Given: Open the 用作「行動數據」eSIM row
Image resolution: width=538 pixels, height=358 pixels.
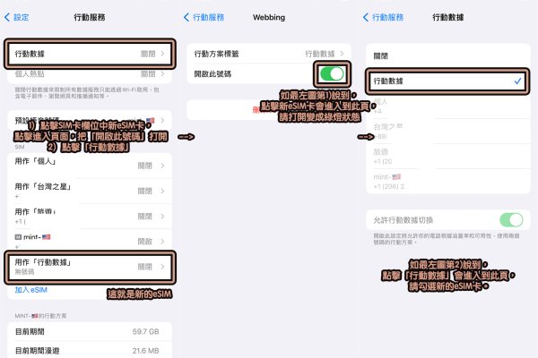Looking at the screenshot, I should point(90,266).
